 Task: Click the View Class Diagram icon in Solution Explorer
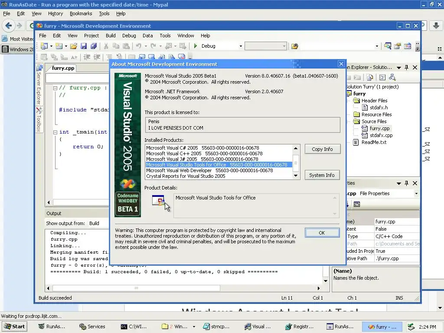392,77
